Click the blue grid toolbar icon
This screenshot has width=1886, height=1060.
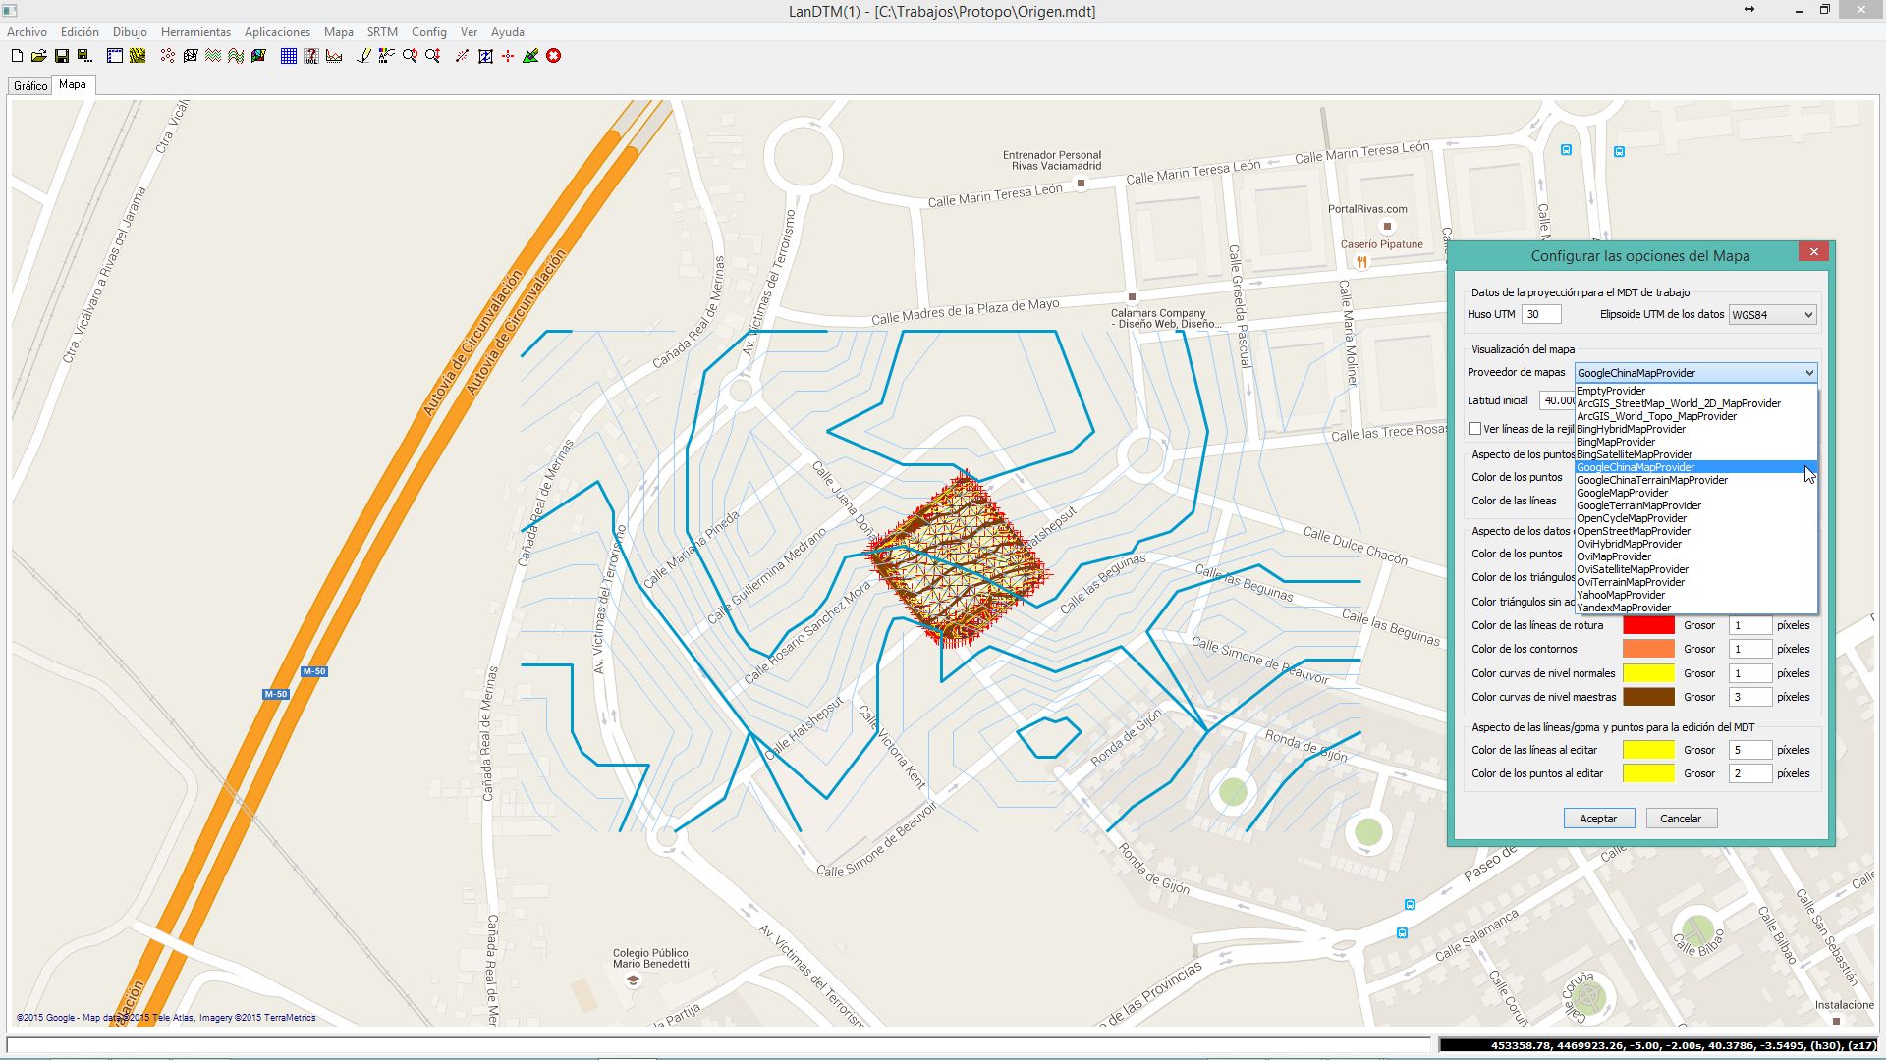pyautogui.click(x=289, y=56)
